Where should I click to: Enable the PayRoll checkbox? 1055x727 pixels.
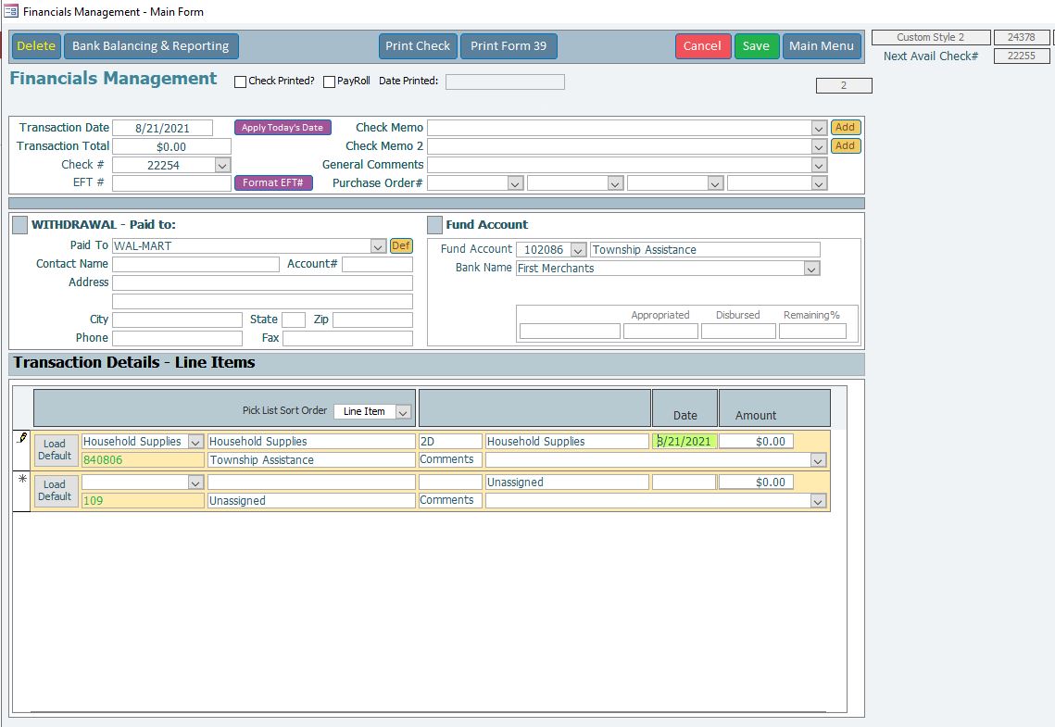[330, 81]
